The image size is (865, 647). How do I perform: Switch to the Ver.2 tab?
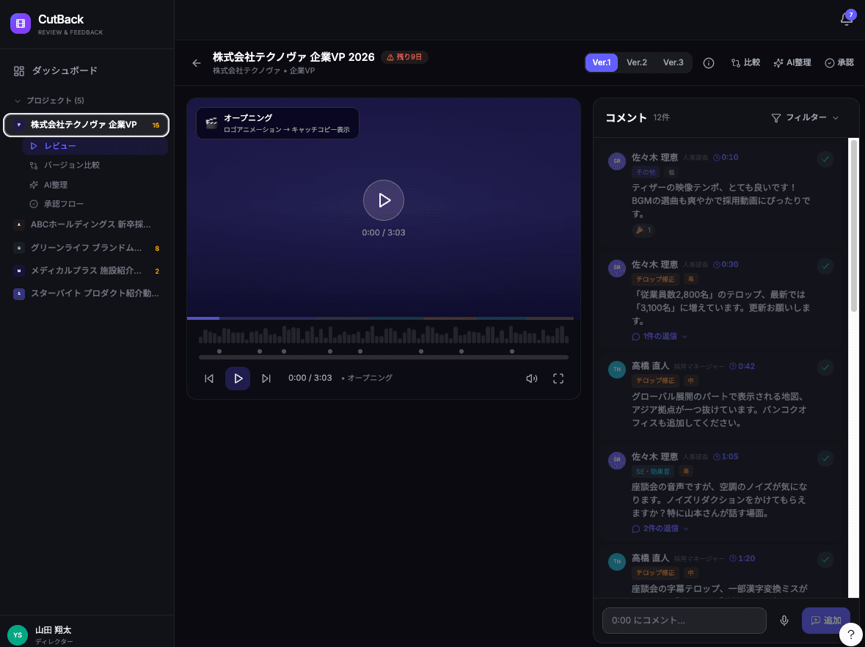[636, 63]
